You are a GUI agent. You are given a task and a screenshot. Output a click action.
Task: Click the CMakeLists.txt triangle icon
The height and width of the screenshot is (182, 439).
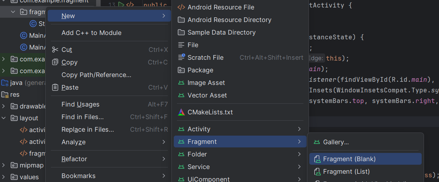[x=181, y=112]
